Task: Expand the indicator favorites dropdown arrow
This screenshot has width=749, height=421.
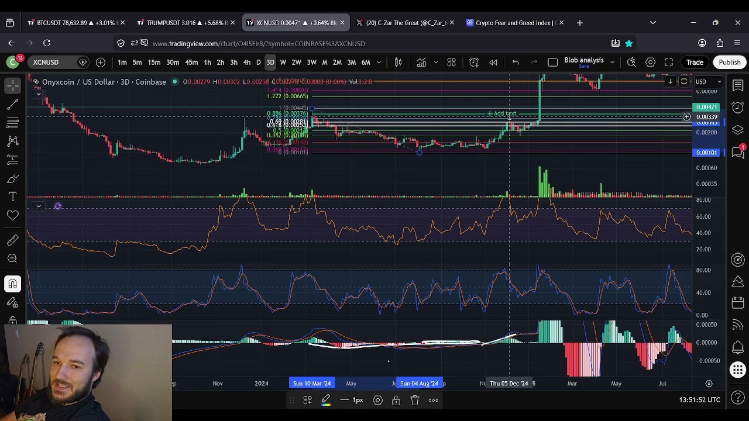Action: pos(436,63)
